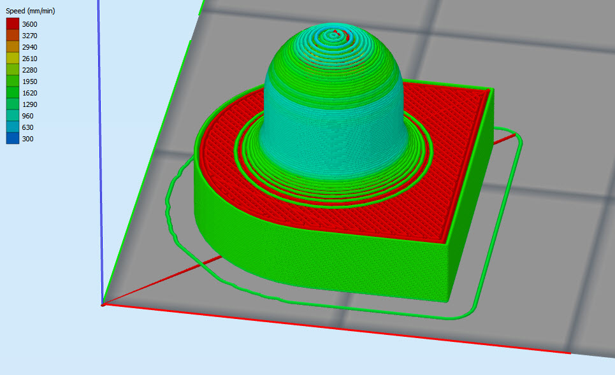
Task: Pick the 1620 green legend swatch
Action: coord(13,92)
